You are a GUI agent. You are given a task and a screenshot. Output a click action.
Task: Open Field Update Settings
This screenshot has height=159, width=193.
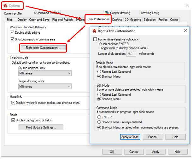(41, 128)
